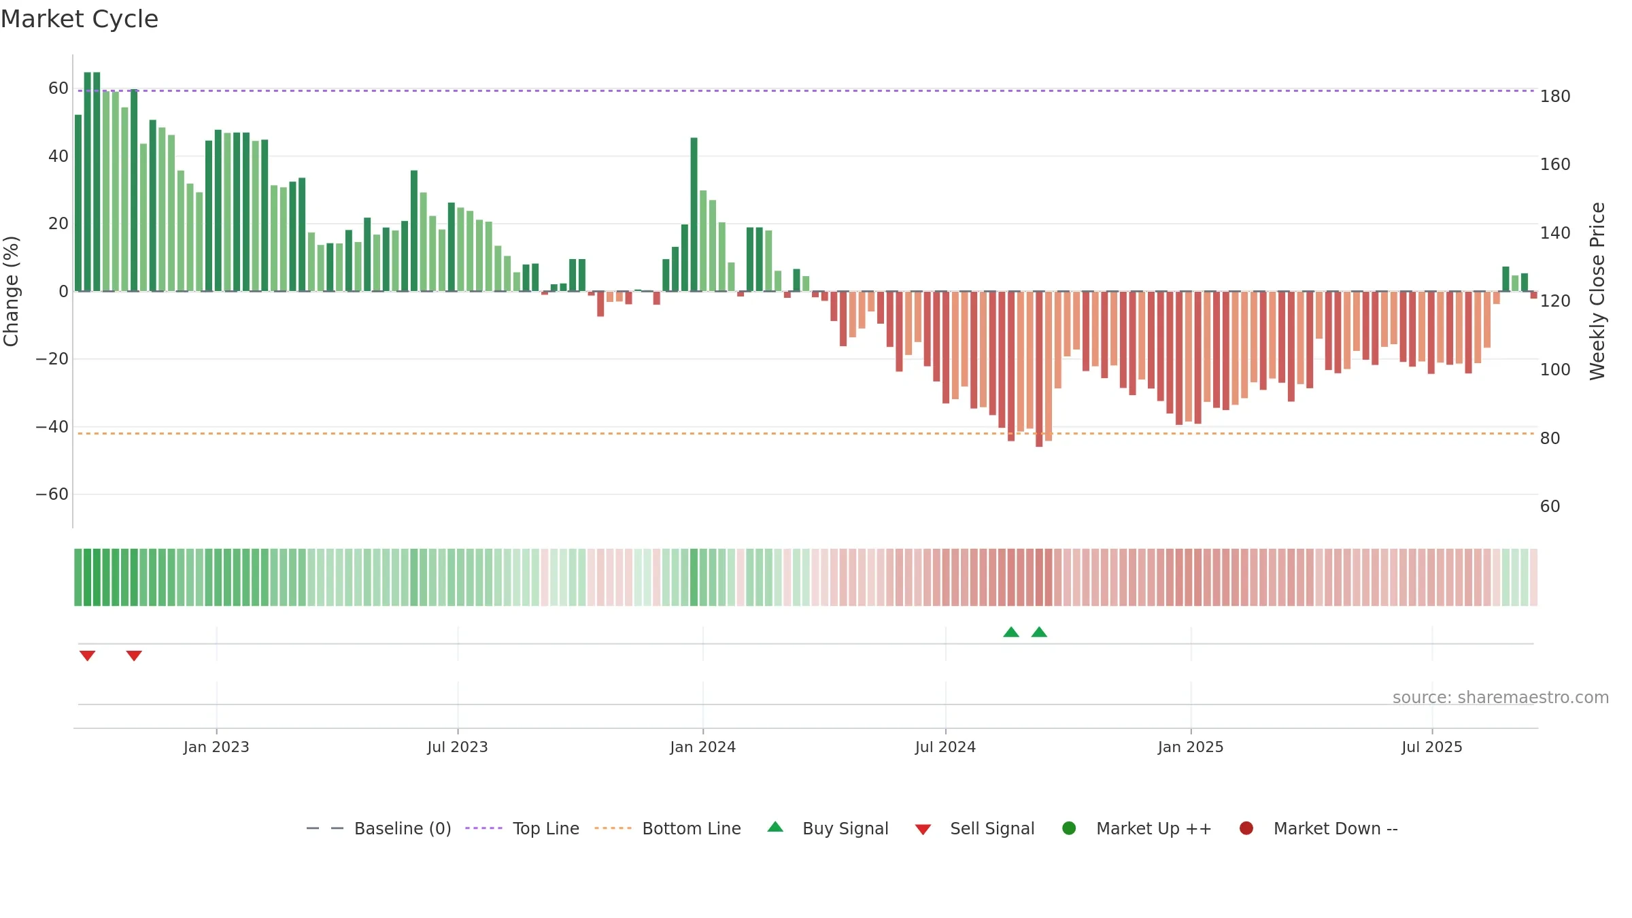
Task: Select the second red sell signal marker
Action: click(x=134, y=656)
